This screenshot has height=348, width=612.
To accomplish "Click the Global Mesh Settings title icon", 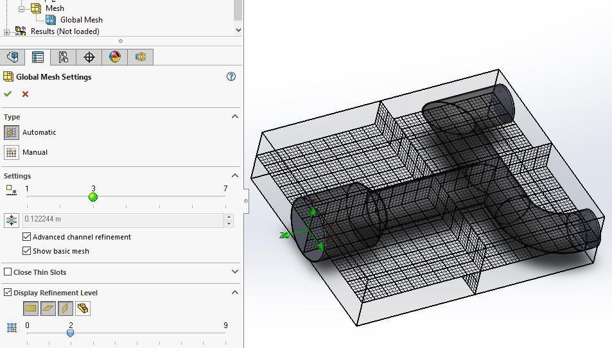I will [x=8, y=76].
